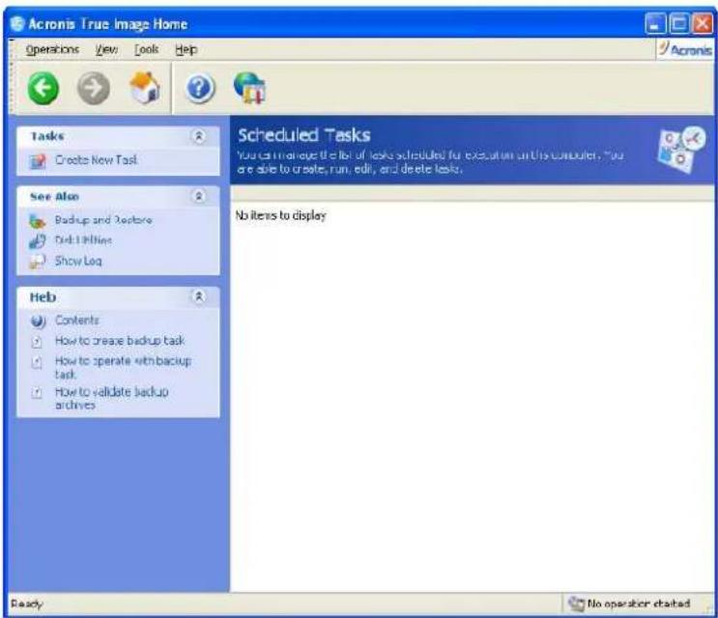Click the icon beside 'How to create backup task'
The image size is (718, 618).
pos(37,342)
